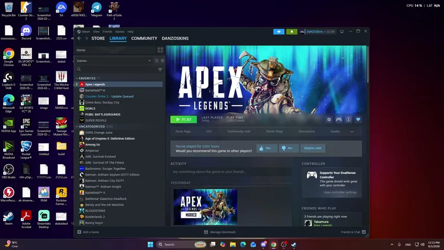Open the Steam notifications bell
The image size is (444, 250).
coord(291,32)
